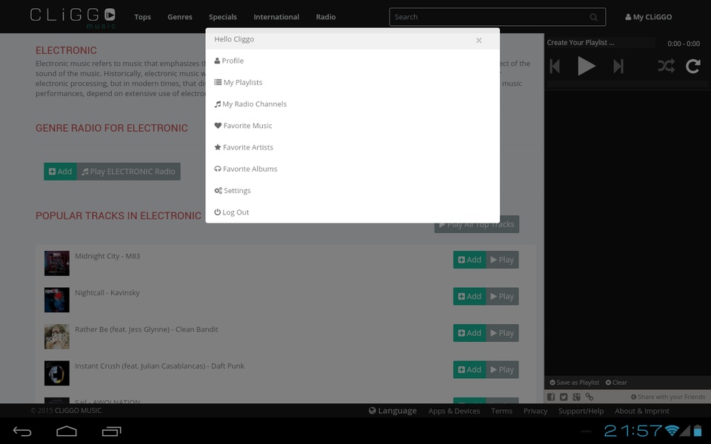Expand Share with your Friends
The width and height of the screenshot is (711, 444).
[x=668, y=397]
